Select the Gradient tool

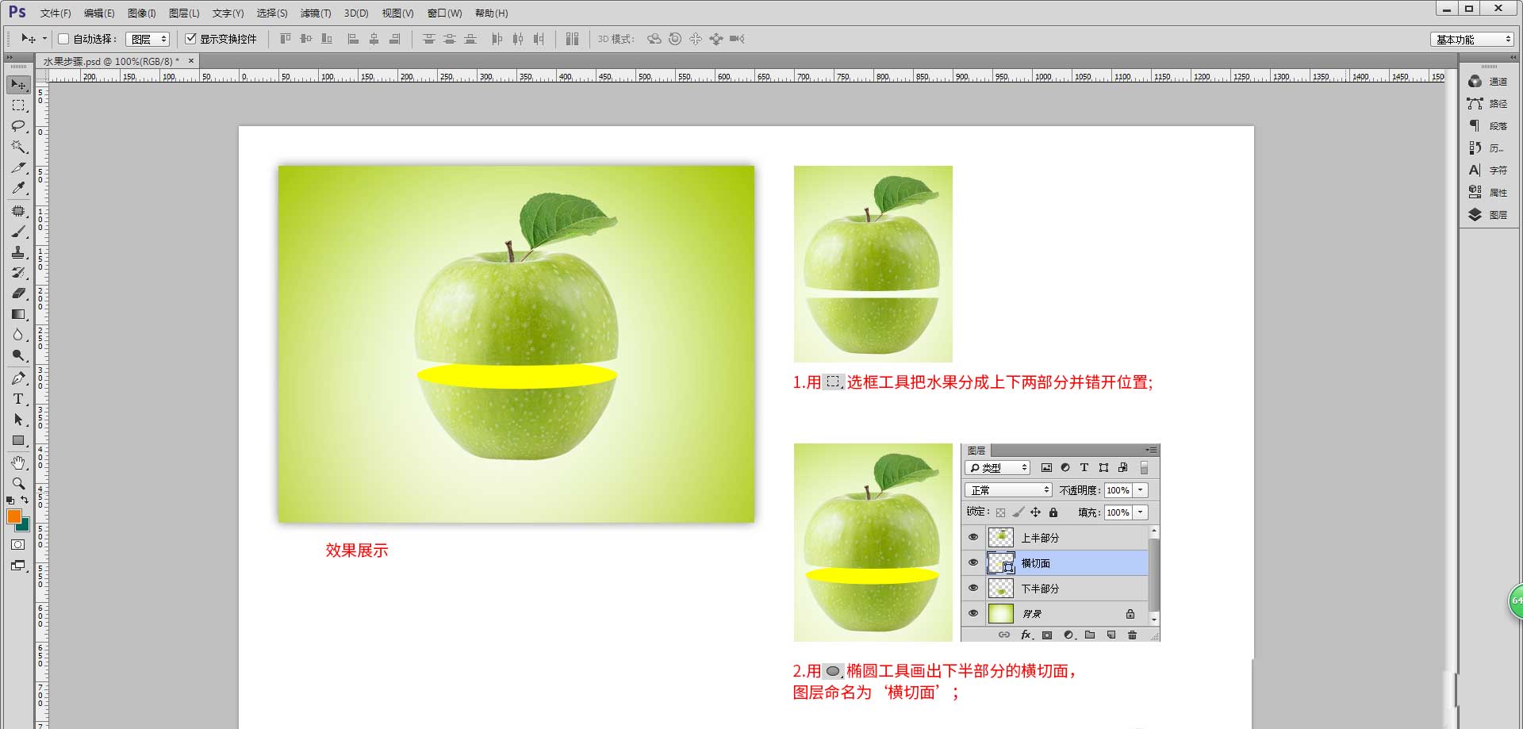pos(18,314)
